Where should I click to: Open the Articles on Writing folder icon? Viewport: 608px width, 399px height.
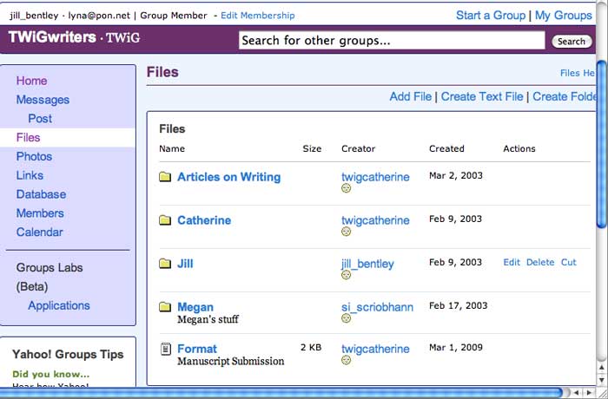(x=165, y=177)
